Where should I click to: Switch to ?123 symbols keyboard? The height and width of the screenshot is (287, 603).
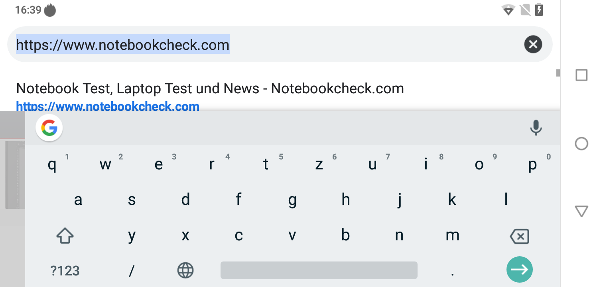[x=65, y=271]
